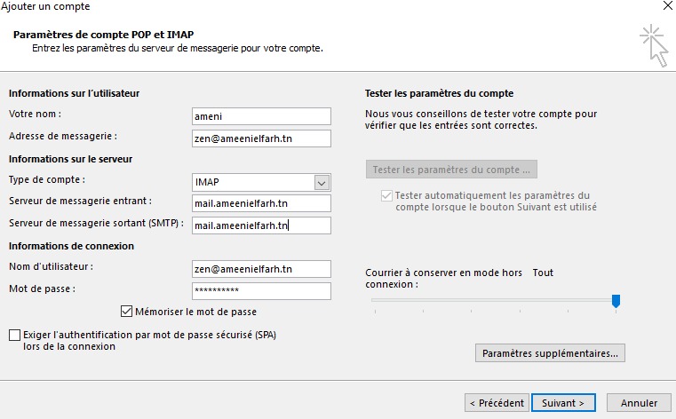Viewport: 676px width, 419px height.
Task: Click the offline mail retention slider handle
Action: click(616, 301)
